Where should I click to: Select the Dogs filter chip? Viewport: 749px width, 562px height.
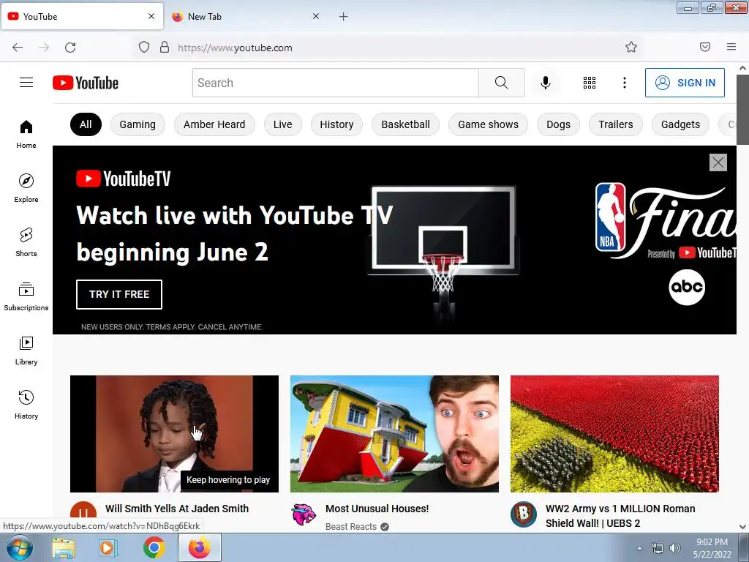(x=558, y=124)
